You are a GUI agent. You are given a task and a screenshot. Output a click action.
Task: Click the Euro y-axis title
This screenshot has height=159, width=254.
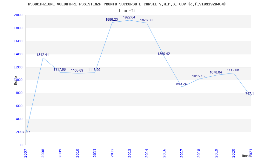(x=16, y=80)
